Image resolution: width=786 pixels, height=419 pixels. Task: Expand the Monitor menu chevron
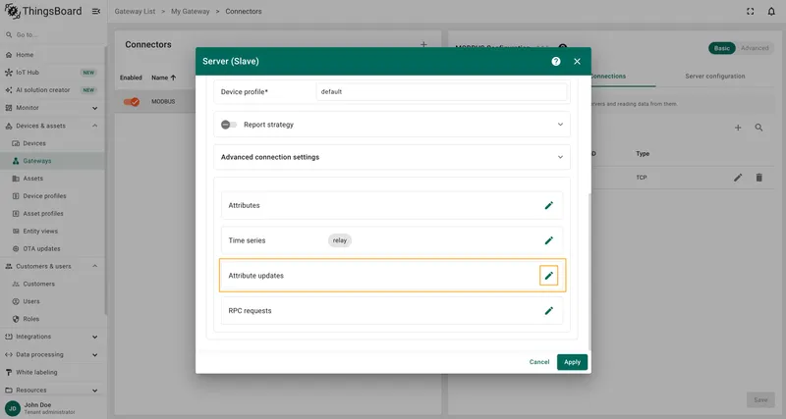[94, 108]
